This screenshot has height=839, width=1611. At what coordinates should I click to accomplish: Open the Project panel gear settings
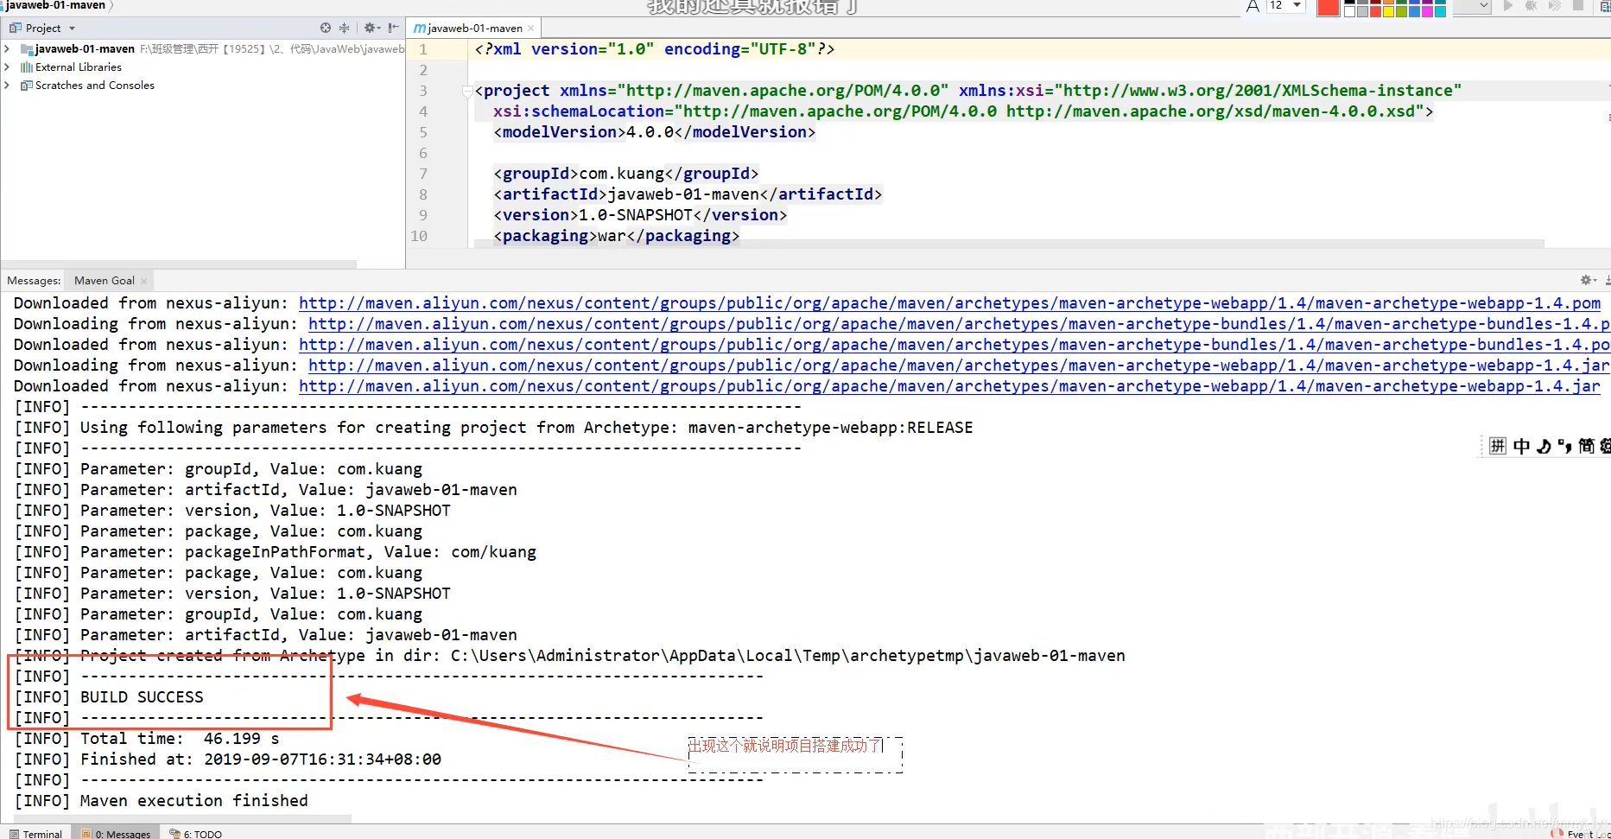point(371,28)
